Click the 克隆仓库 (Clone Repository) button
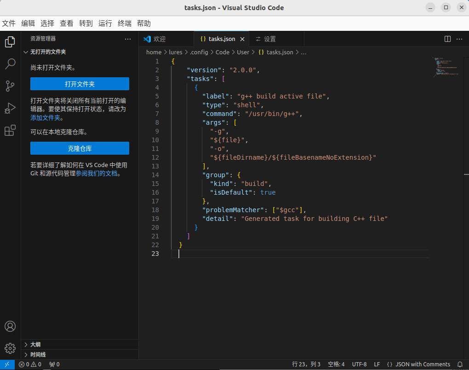 (x=80, y=148)
